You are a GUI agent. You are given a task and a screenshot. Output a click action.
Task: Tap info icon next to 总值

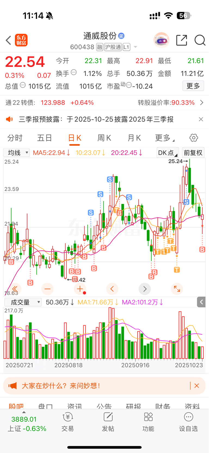tap(23, 85)
